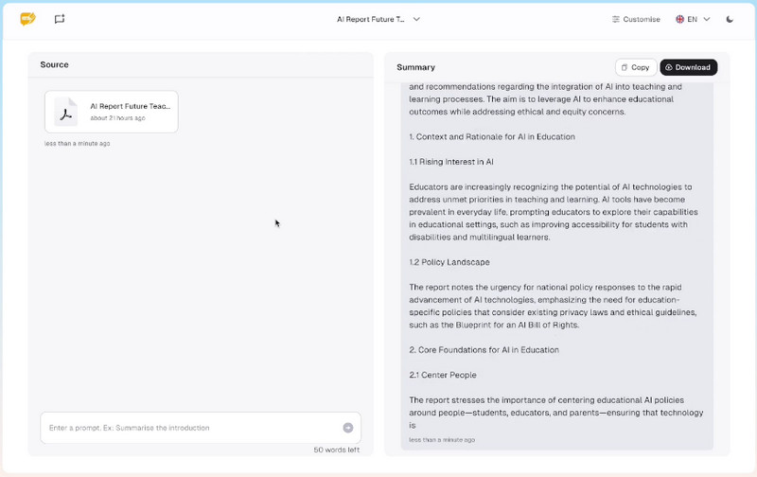The width and height of the screenshot is (757, 477).
Task: Click the timestamp below the source file card
Action: pos(78,144)
